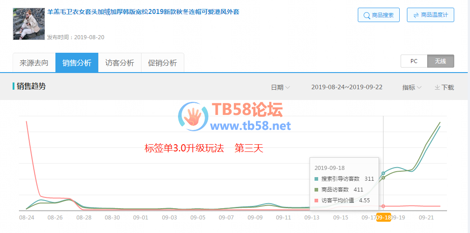Click the 商品访客数 data point on chart

coord(383,178)
